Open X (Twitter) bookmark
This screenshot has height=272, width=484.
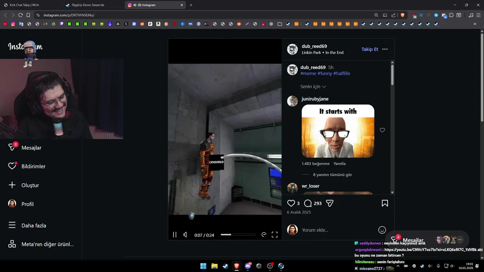click(x=126, y=24)
